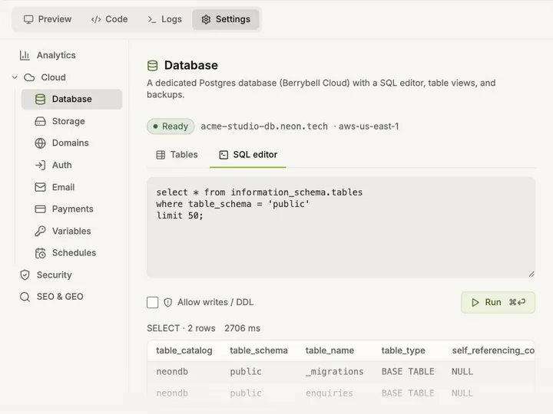This screenshot has height=414, width=553.
Task: Switch to the Tables tab
Action: (177, 155)
